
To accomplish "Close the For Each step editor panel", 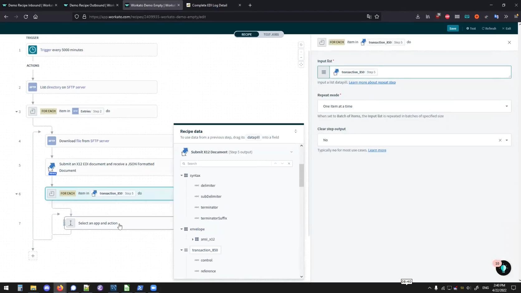I will 509,42.
